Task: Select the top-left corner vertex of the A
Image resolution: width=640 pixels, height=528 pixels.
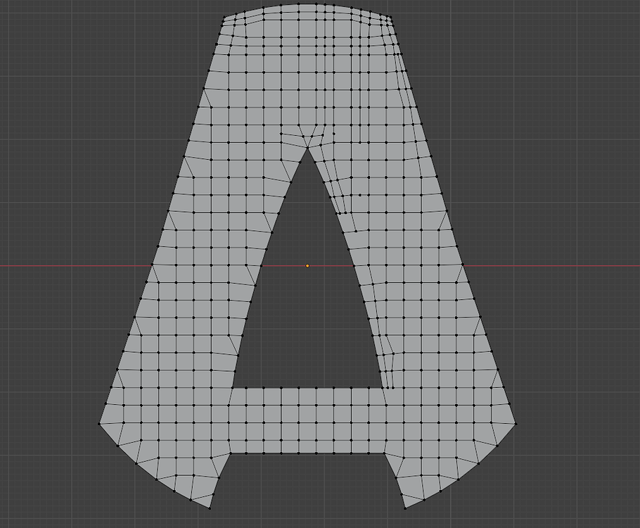Action: [x=224, y=18]
